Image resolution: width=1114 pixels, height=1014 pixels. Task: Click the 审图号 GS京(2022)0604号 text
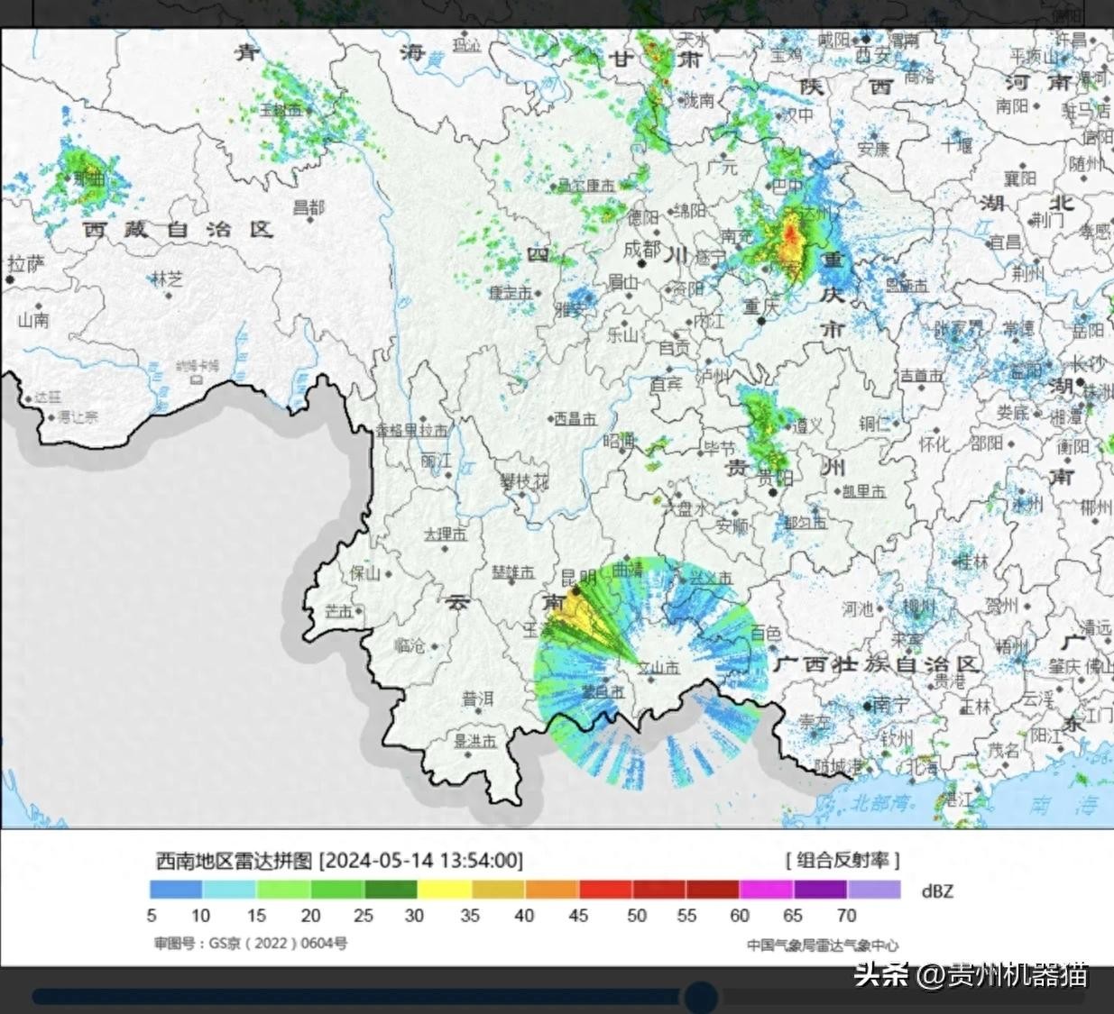250,943
